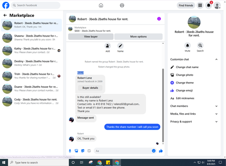Click large group photo in right panel

click(194, 22)
